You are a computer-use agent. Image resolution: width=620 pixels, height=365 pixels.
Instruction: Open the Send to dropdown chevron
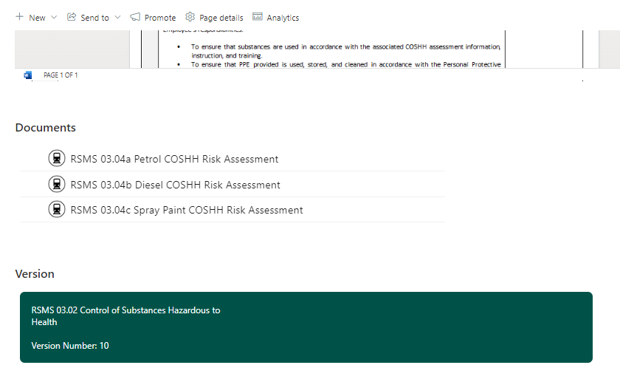117,17
